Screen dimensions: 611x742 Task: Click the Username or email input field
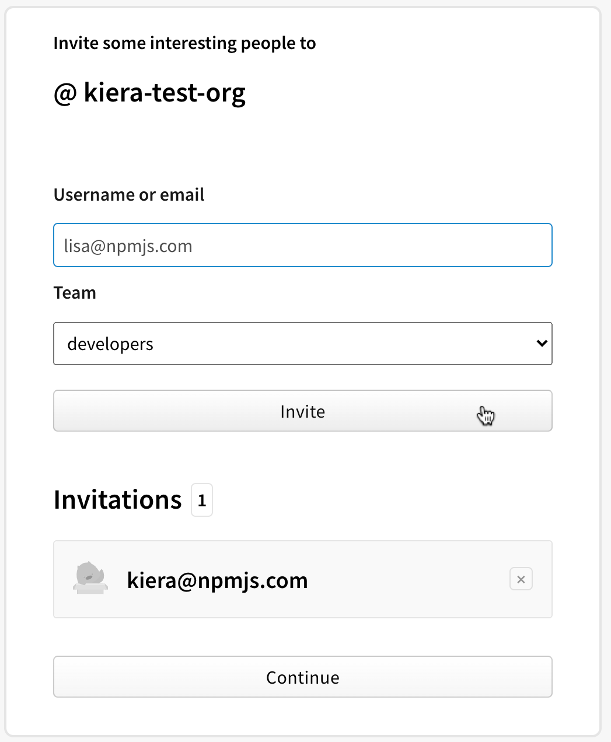pyautogui.click(x=303, y=245)
